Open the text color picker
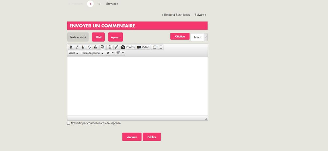Screen dimensions: 328x151 pyautogui.click(x=110, y=53)
